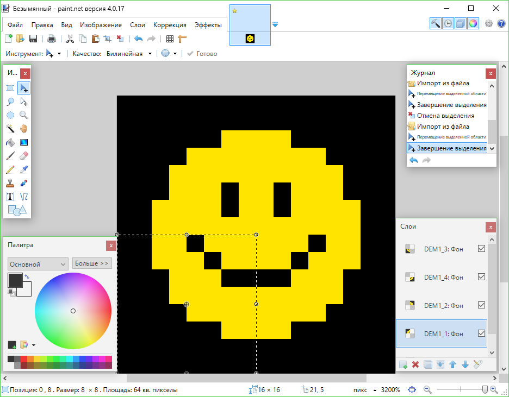Pick the Eraser tool
This screenshot has width=509, height=397.
(23, 156)
